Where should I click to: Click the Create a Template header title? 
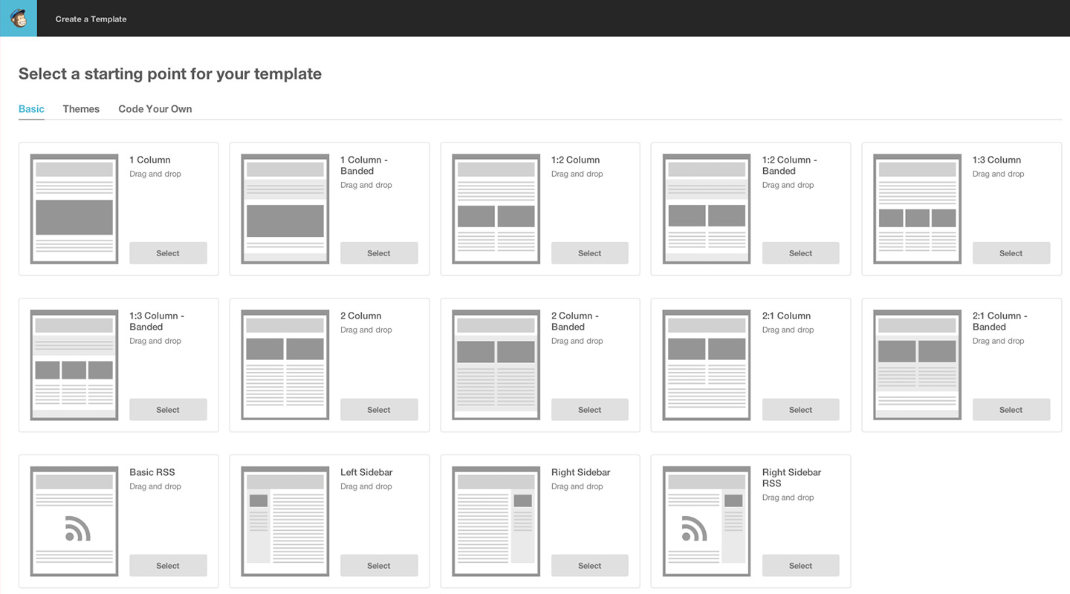[x=91, y=19]
